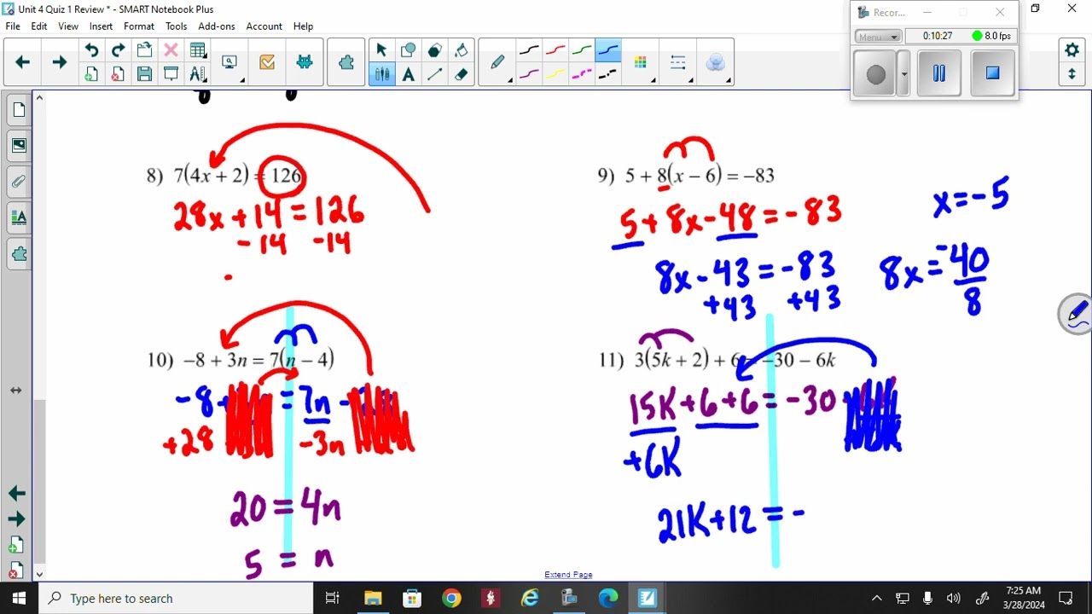Open the recorder Menu dropdown
This screenshot has height=614, width=1092.
(879, 37)
